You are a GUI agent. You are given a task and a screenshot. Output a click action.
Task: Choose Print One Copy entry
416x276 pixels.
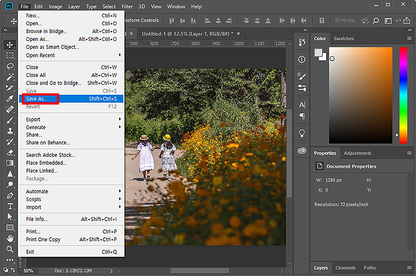(x=71, y=239)
